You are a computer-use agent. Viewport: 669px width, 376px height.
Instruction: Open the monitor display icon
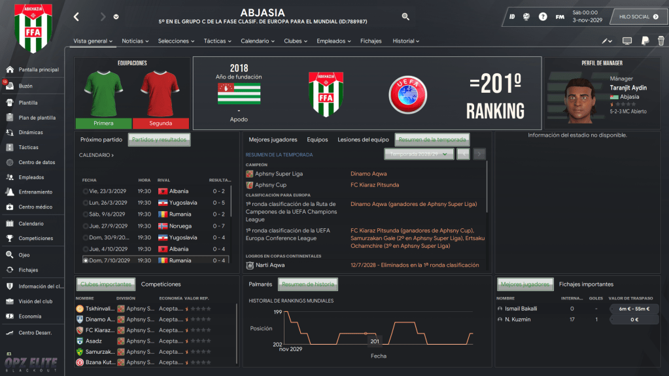tap(626, 41)
